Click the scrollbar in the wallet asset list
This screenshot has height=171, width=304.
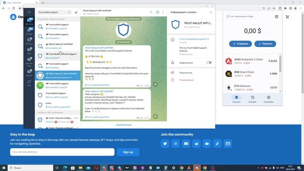coord(280,64)
